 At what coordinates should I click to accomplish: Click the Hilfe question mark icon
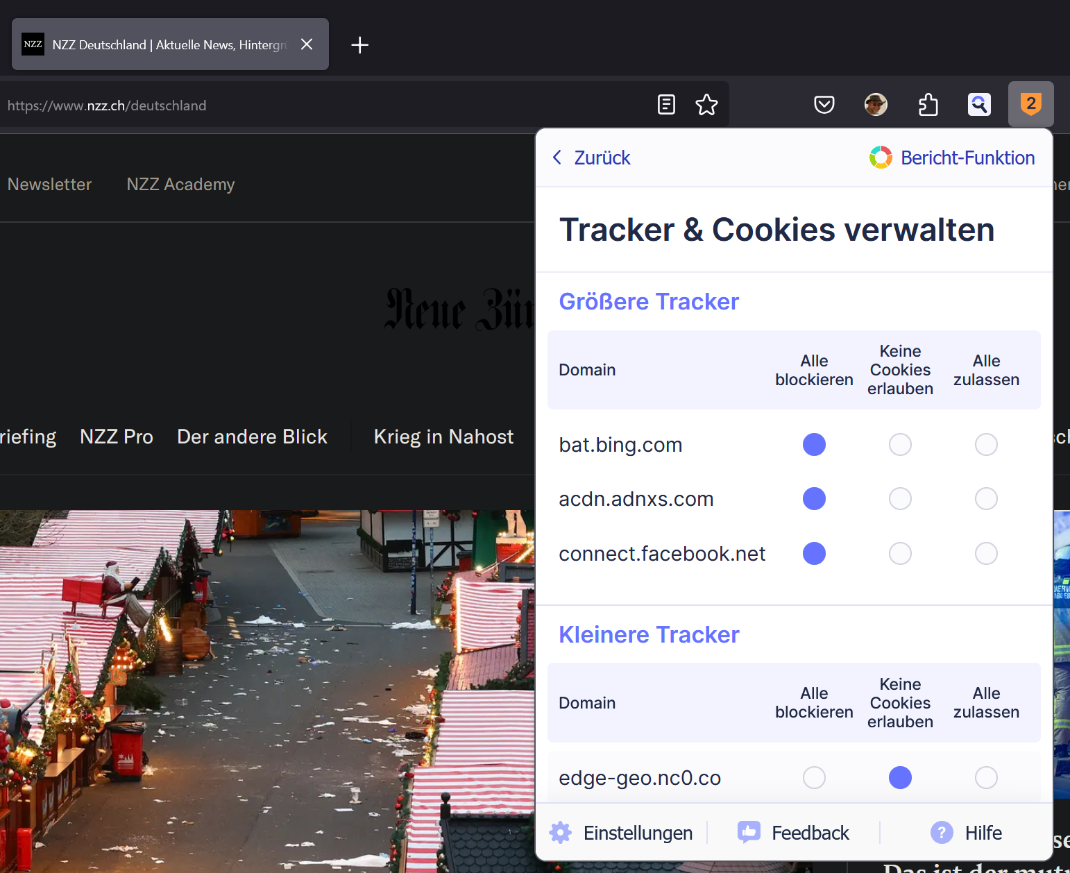point(942,832)
